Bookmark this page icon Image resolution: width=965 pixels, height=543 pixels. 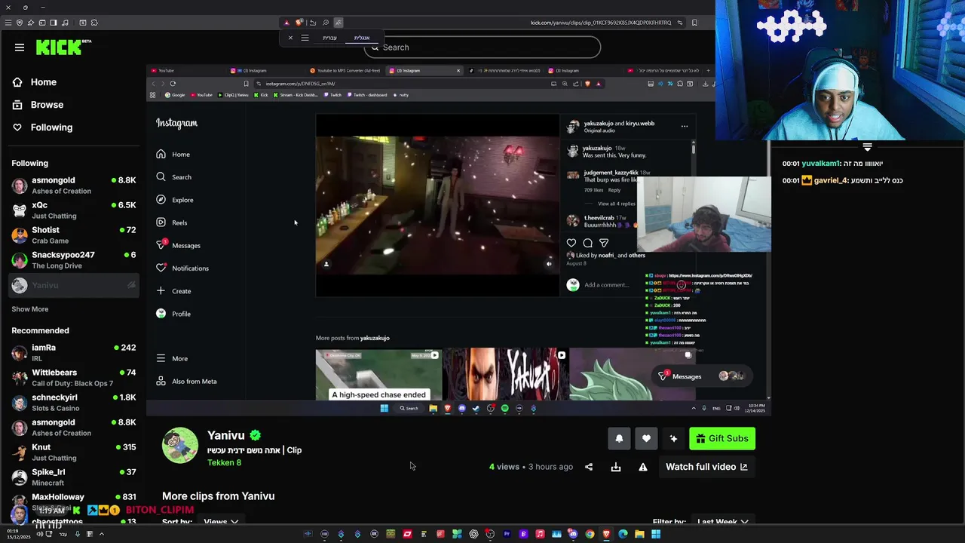[x=694, y=23]
